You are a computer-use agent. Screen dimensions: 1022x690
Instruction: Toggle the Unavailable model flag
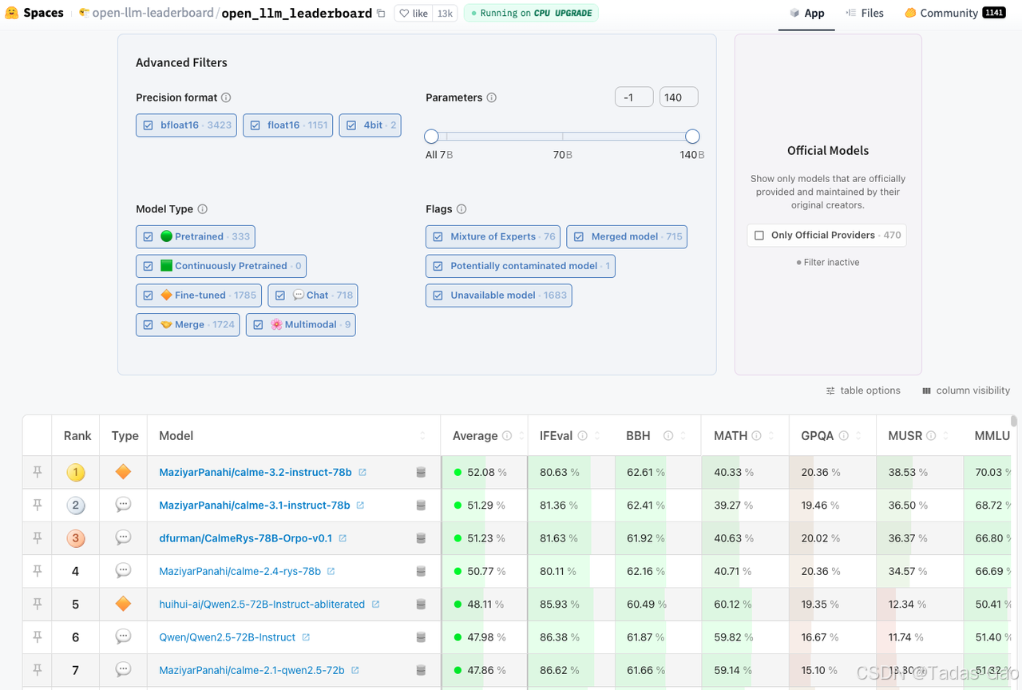(498, 295)
